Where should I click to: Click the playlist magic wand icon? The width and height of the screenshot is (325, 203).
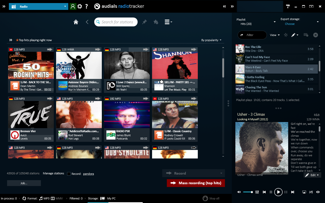[x=286, y=35]
